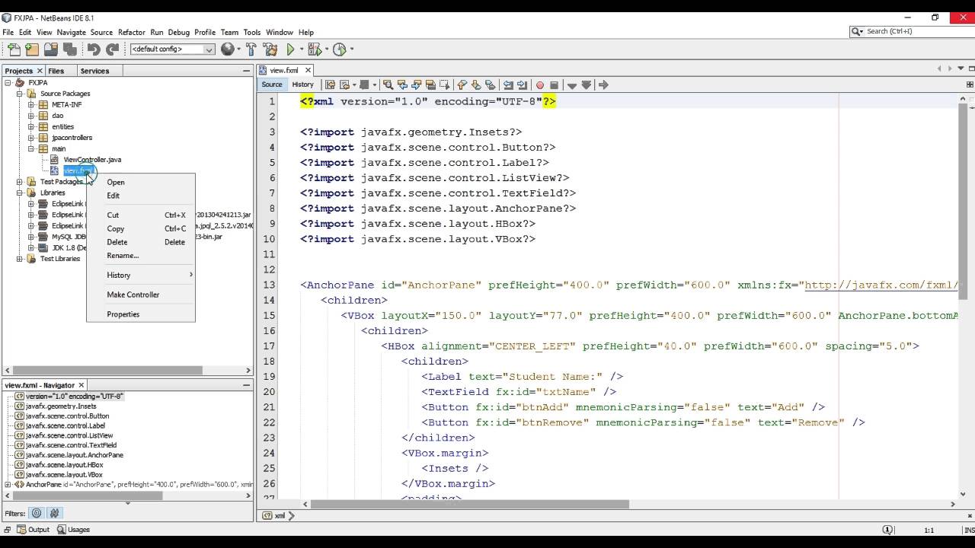
Task: Expand the META-INF package node
Action: tap(31, 105)
